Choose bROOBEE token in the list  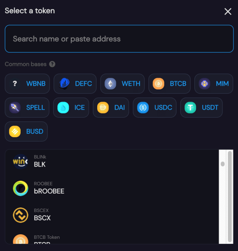(112, 188)
